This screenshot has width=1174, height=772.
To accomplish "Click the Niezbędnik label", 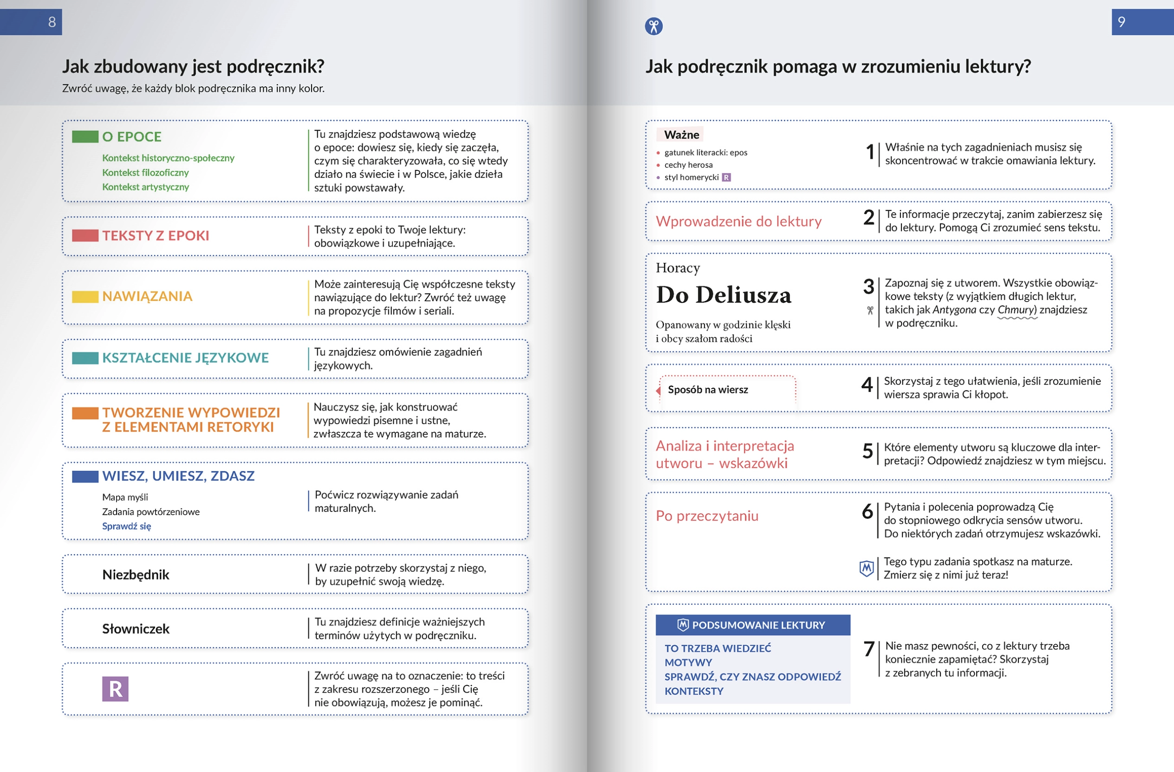I will click(x=136, y=575).
